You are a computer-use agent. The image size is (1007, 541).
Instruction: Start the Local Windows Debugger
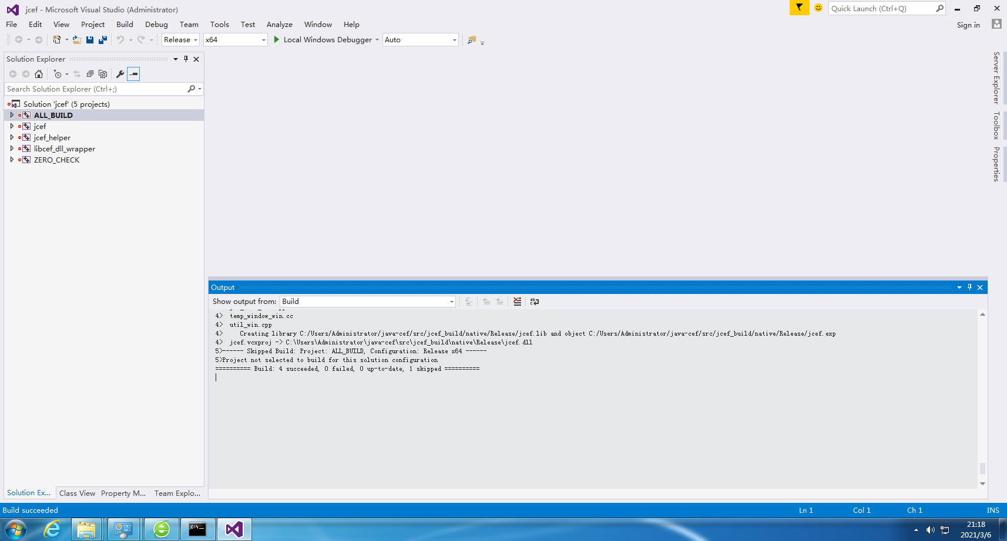coord(322,40)
